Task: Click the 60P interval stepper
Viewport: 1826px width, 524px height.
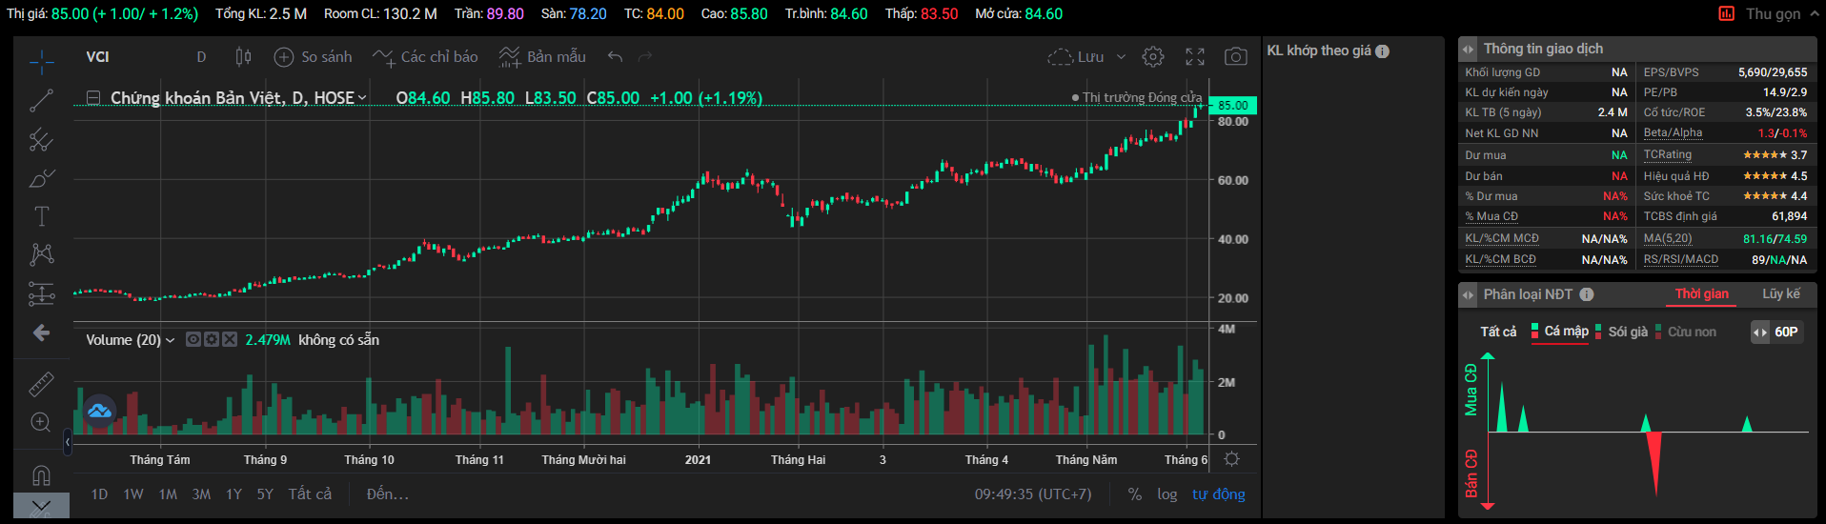Action: click(x=1760, y=333)
